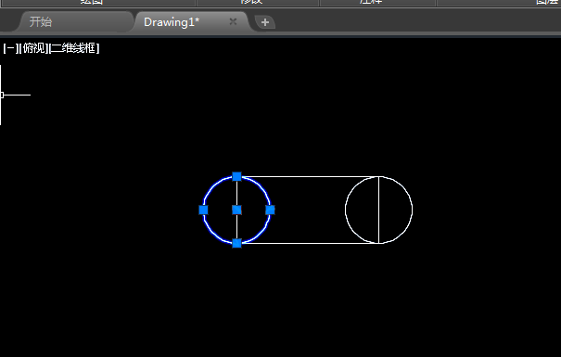Image resolution: width=561 pixels, height=357 pixels.
Task: Select the left quadrant grip of the selected circle
Action: (203, 210)
